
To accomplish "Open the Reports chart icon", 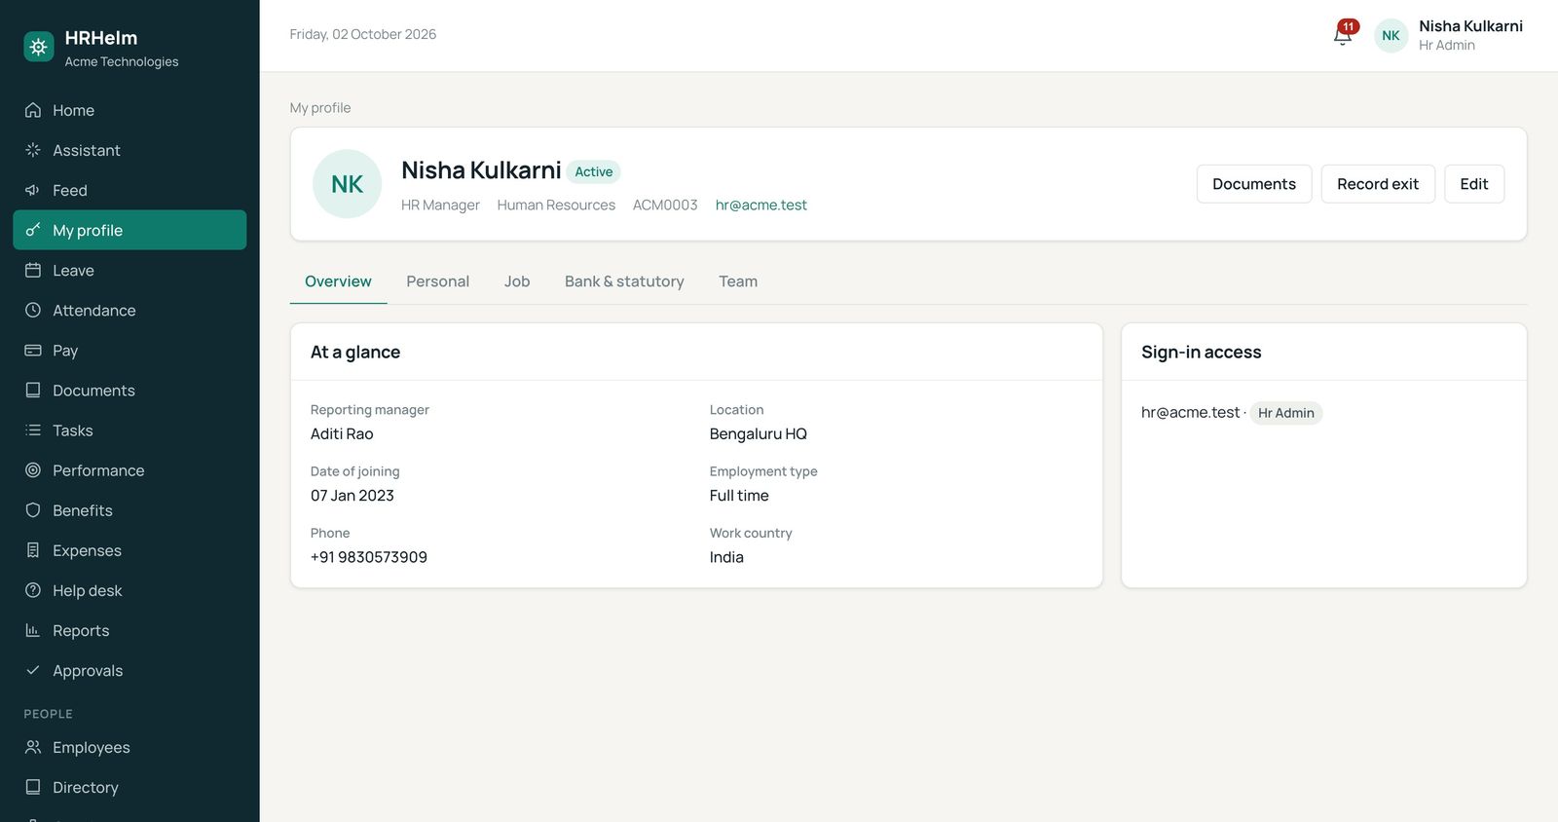I will (x=33, y=630).
